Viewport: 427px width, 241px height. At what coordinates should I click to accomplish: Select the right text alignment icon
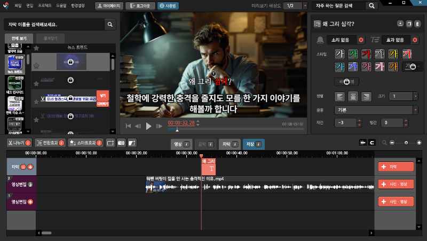tap(366, 96)
